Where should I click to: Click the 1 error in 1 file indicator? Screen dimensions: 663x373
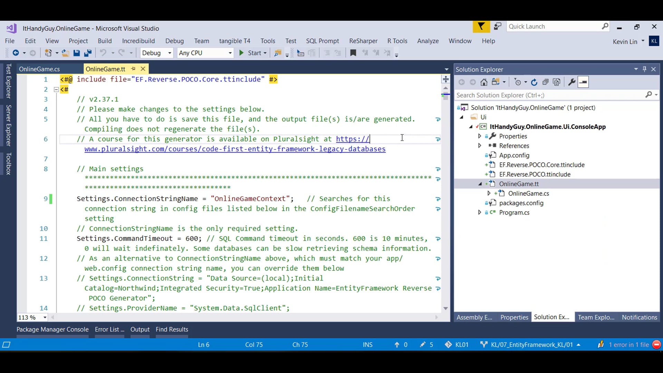click(x=628, y=345)
